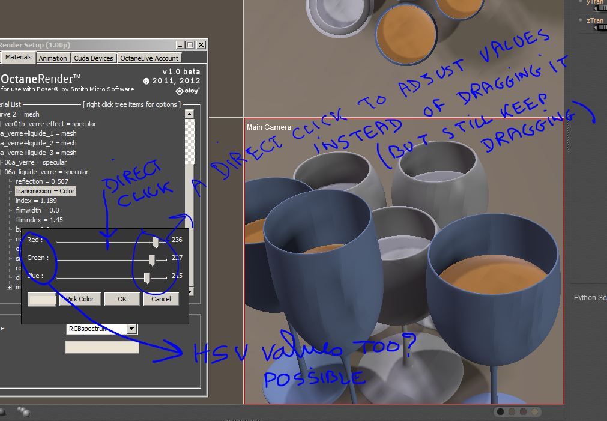Select the index = 1.189 row
This screenshot has width=607, height=421.
tap(36, 201)
